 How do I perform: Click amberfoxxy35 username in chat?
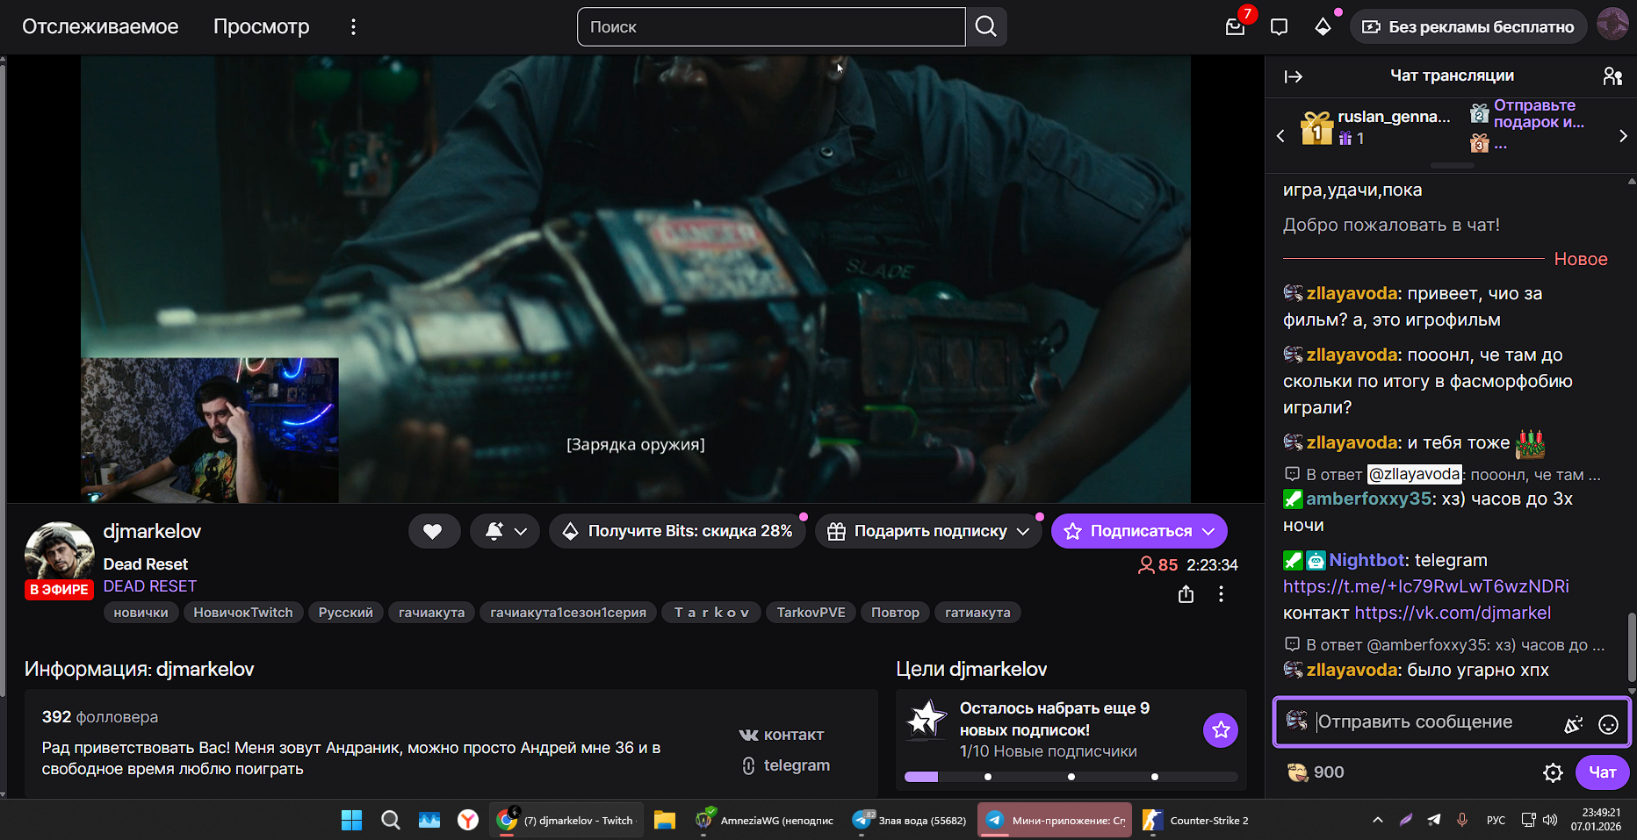pos(1369,499)
